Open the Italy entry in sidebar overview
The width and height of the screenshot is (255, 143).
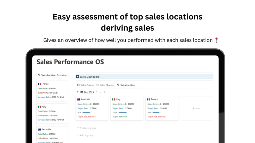(x=52, y=113)
